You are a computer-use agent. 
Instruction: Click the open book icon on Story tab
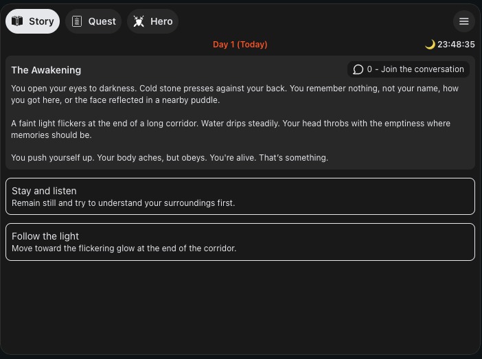[17, 21]
